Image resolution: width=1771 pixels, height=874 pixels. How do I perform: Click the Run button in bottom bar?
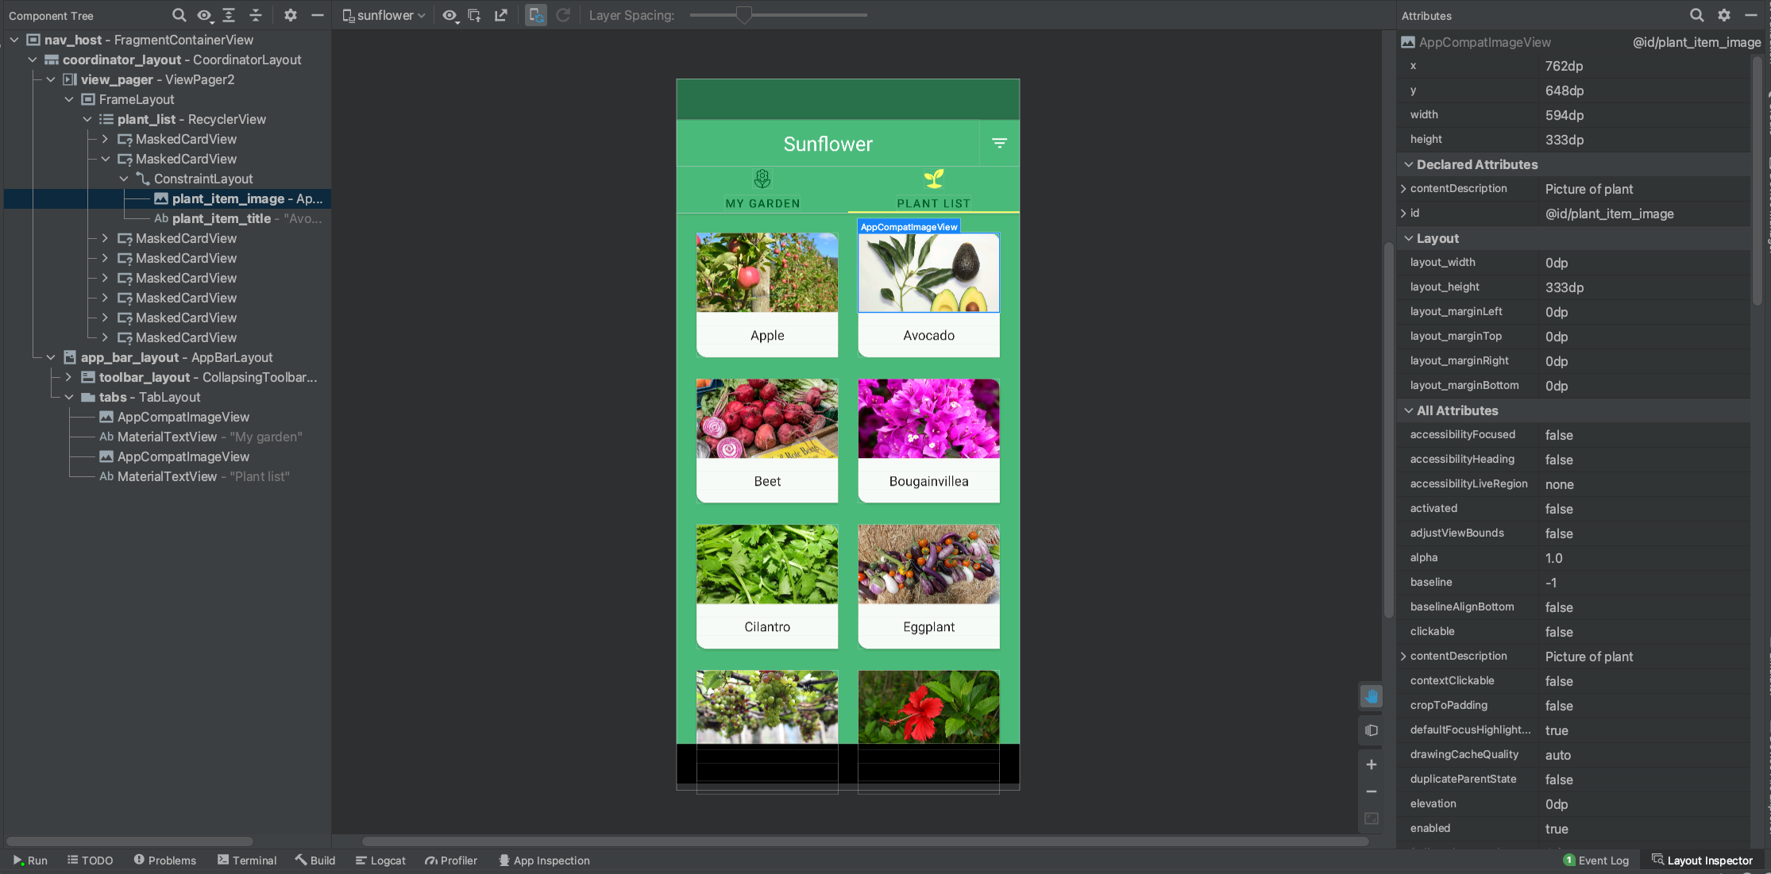pyautogui.click(x=30, y=861)
